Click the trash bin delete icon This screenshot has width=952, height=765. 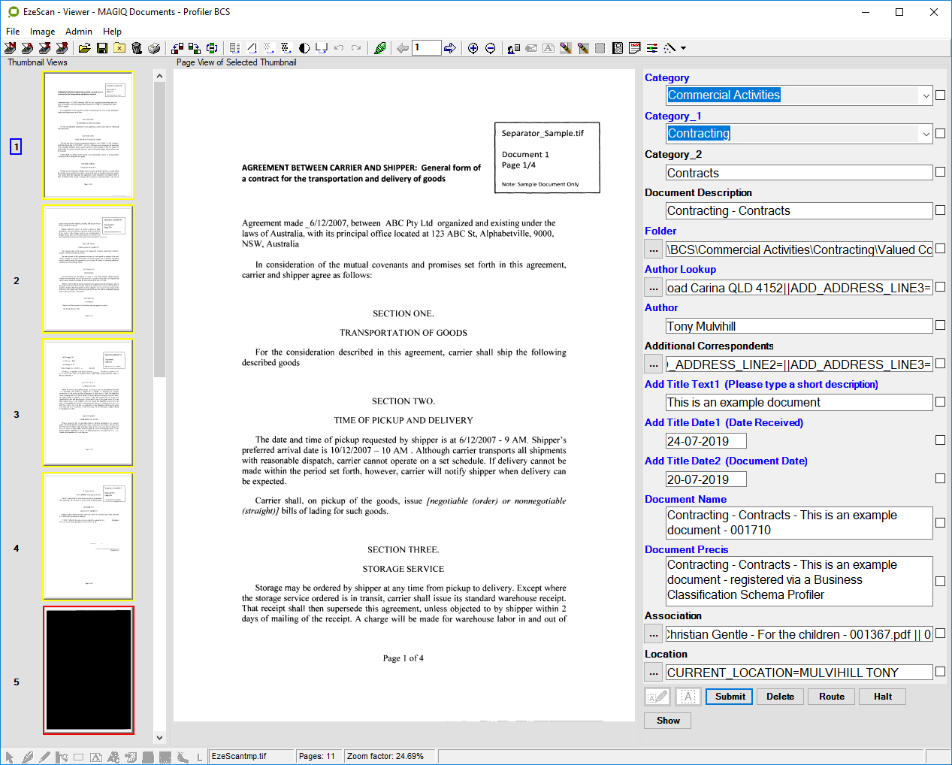point(137,48)
